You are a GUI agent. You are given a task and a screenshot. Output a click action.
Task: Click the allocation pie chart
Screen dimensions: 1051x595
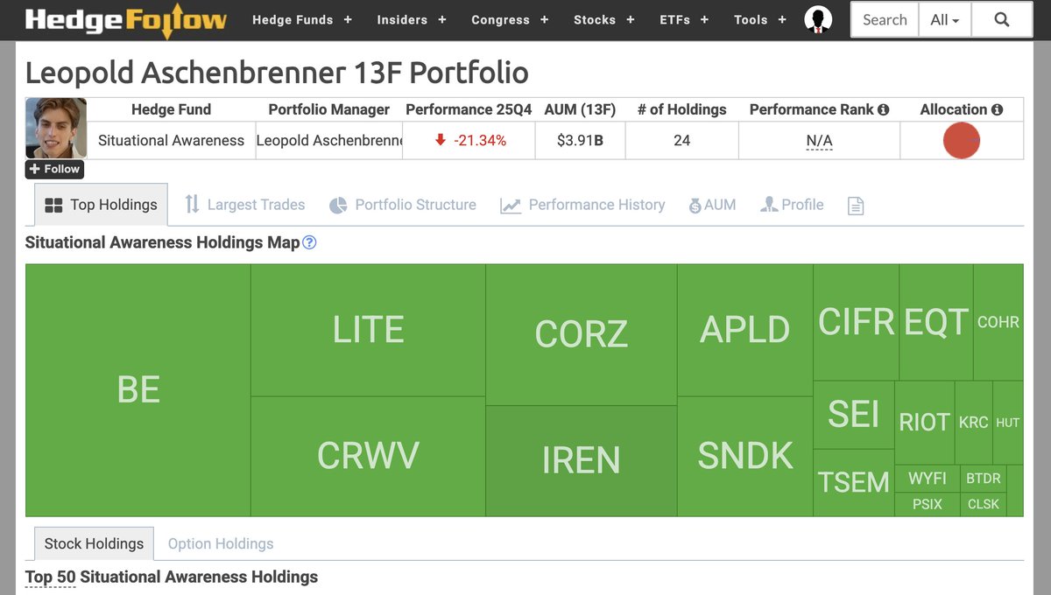coord(961,140)
